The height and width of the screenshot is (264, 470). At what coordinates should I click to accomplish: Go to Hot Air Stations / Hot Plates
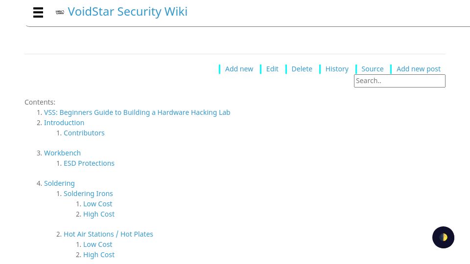pyautogui.click(x=108, y=234)
